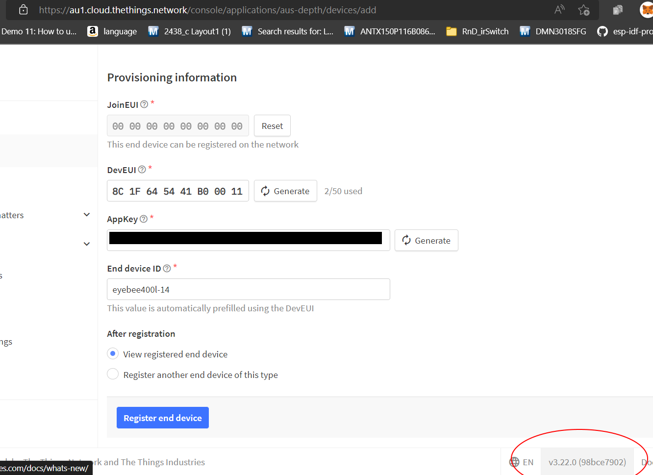Reset the JoinEUI value
Image resolution: width=653 pixels, height=475 pixels.
272,125
